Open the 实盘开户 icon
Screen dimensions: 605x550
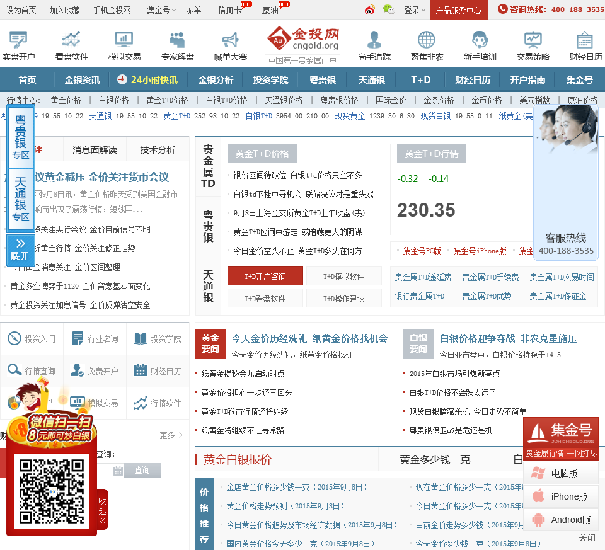click(x=18, y=39)
